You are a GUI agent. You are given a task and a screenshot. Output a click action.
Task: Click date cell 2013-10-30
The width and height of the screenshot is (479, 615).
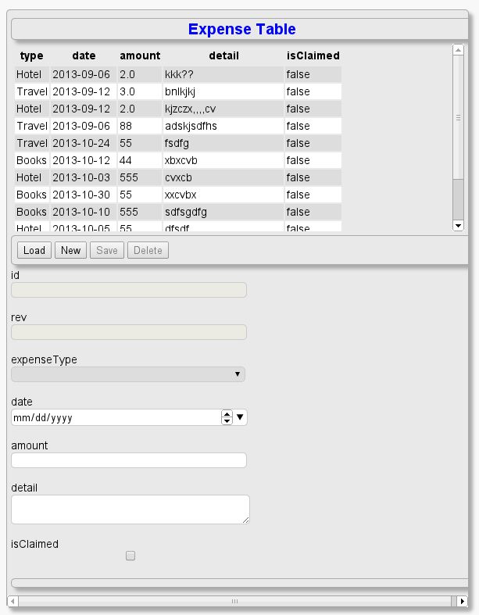coord(84,195)
